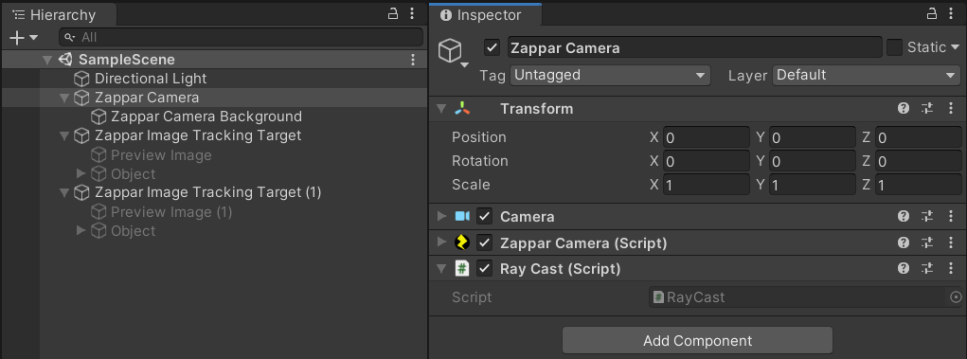The width and height of the screenshot is (967, 359).
Task: Collapse Zappar Image Tracking Target (1) foldout
Action: 64,192
